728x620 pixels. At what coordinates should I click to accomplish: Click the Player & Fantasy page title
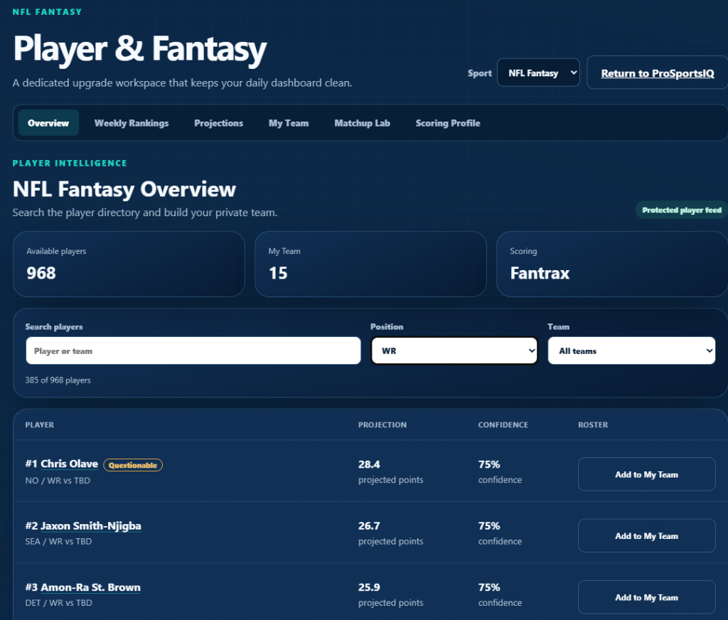[x=140, y=49]
